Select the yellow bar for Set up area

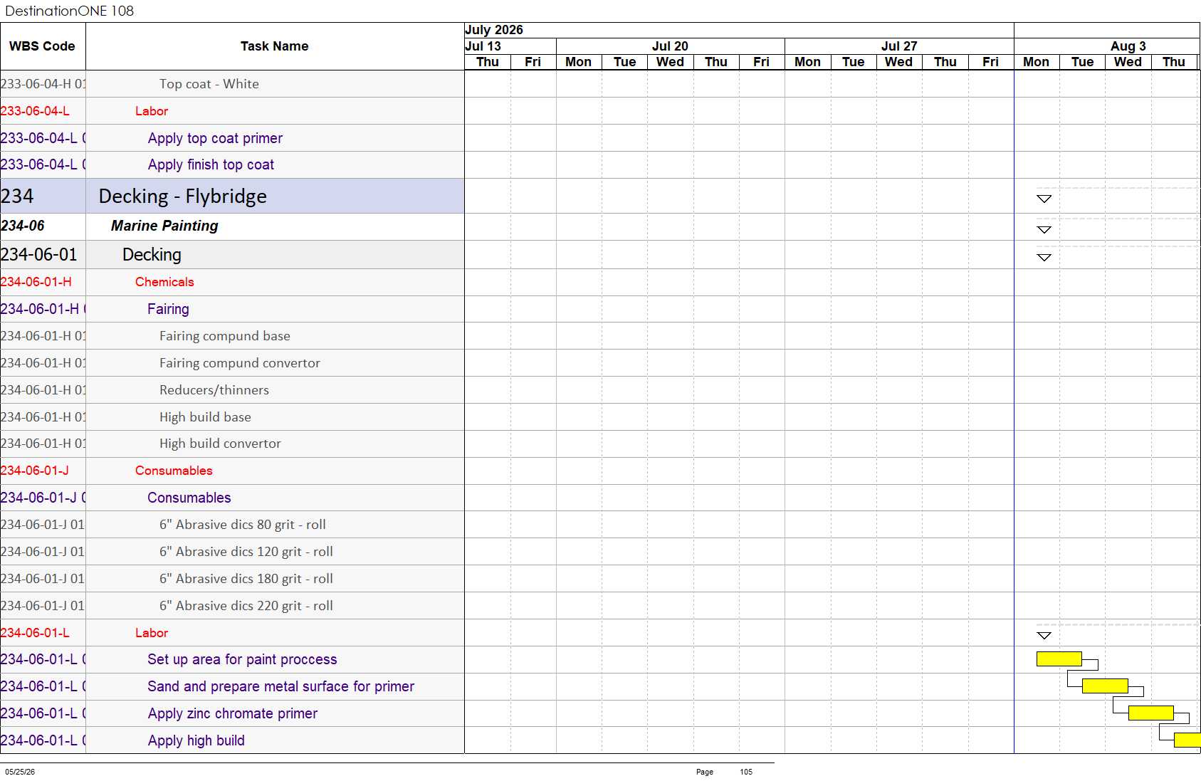1059,659
